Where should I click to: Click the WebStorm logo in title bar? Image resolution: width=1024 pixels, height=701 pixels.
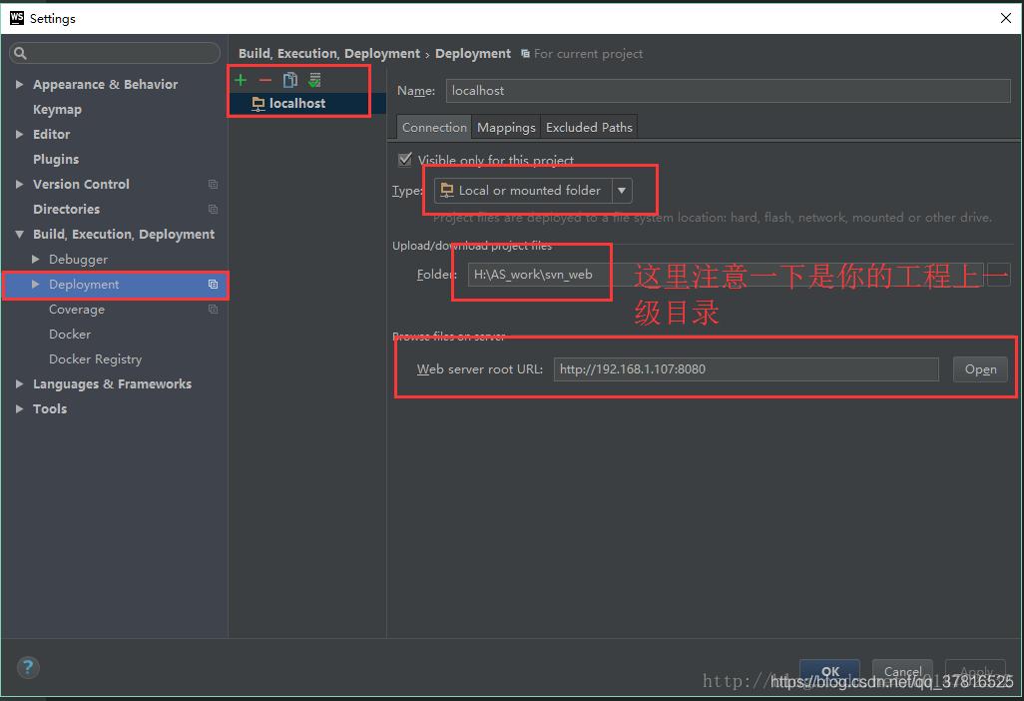[x=16, y=18]
